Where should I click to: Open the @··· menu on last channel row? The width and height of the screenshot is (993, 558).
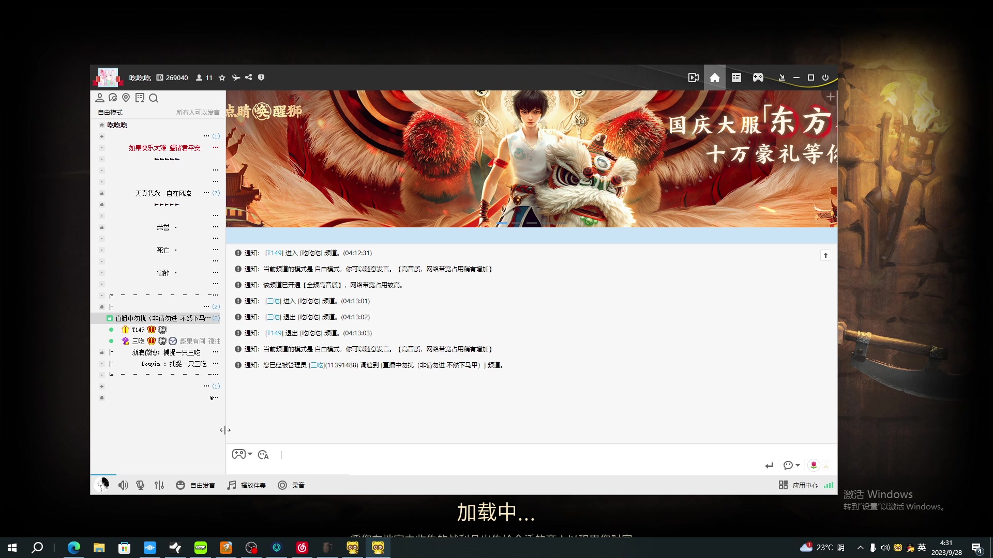click(x=214, y=398)
